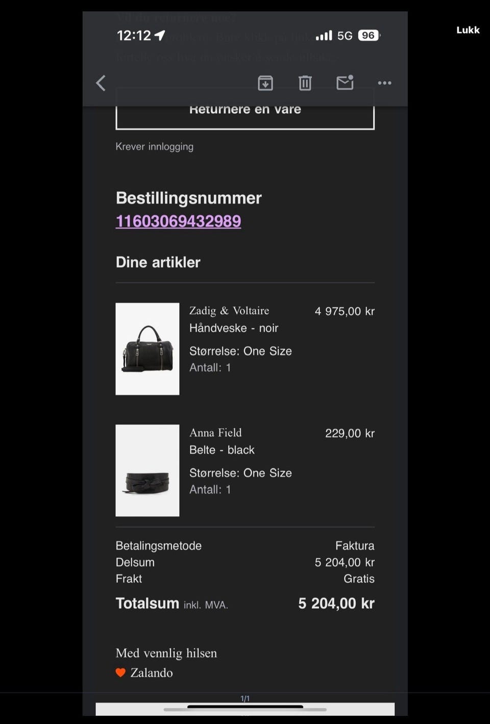Tap the Anna Field belt thumbnail
Screen dimensions: 490x724
[148, 470]
